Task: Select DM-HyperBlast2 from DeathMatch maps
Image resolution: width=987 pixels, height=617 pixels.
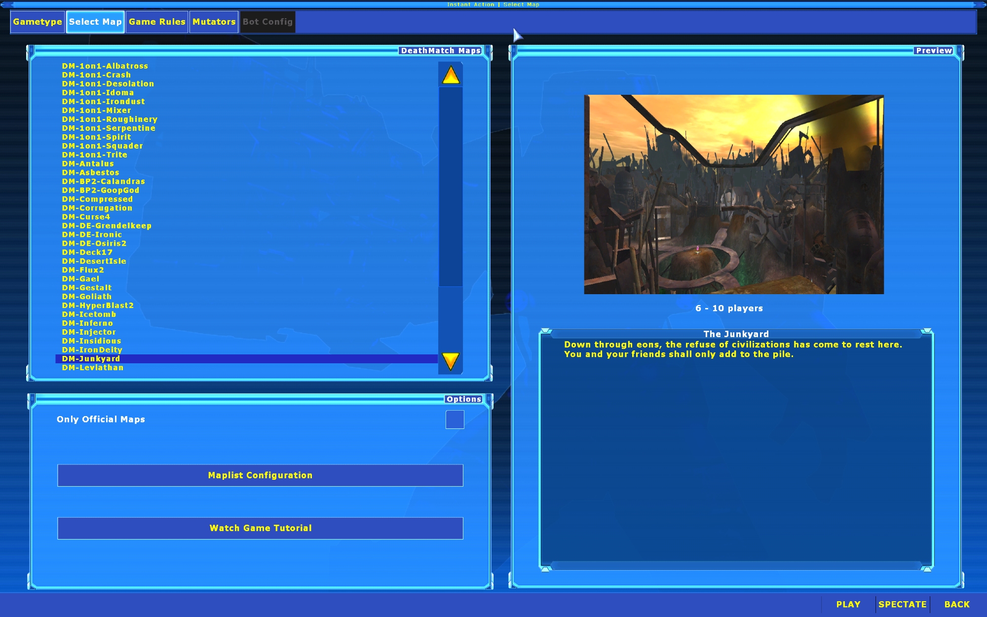Action: (x=98, y=306)
